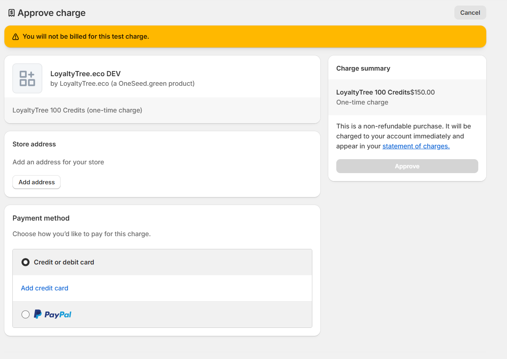Click the PayPal logo in payment options

coord(52,314)
